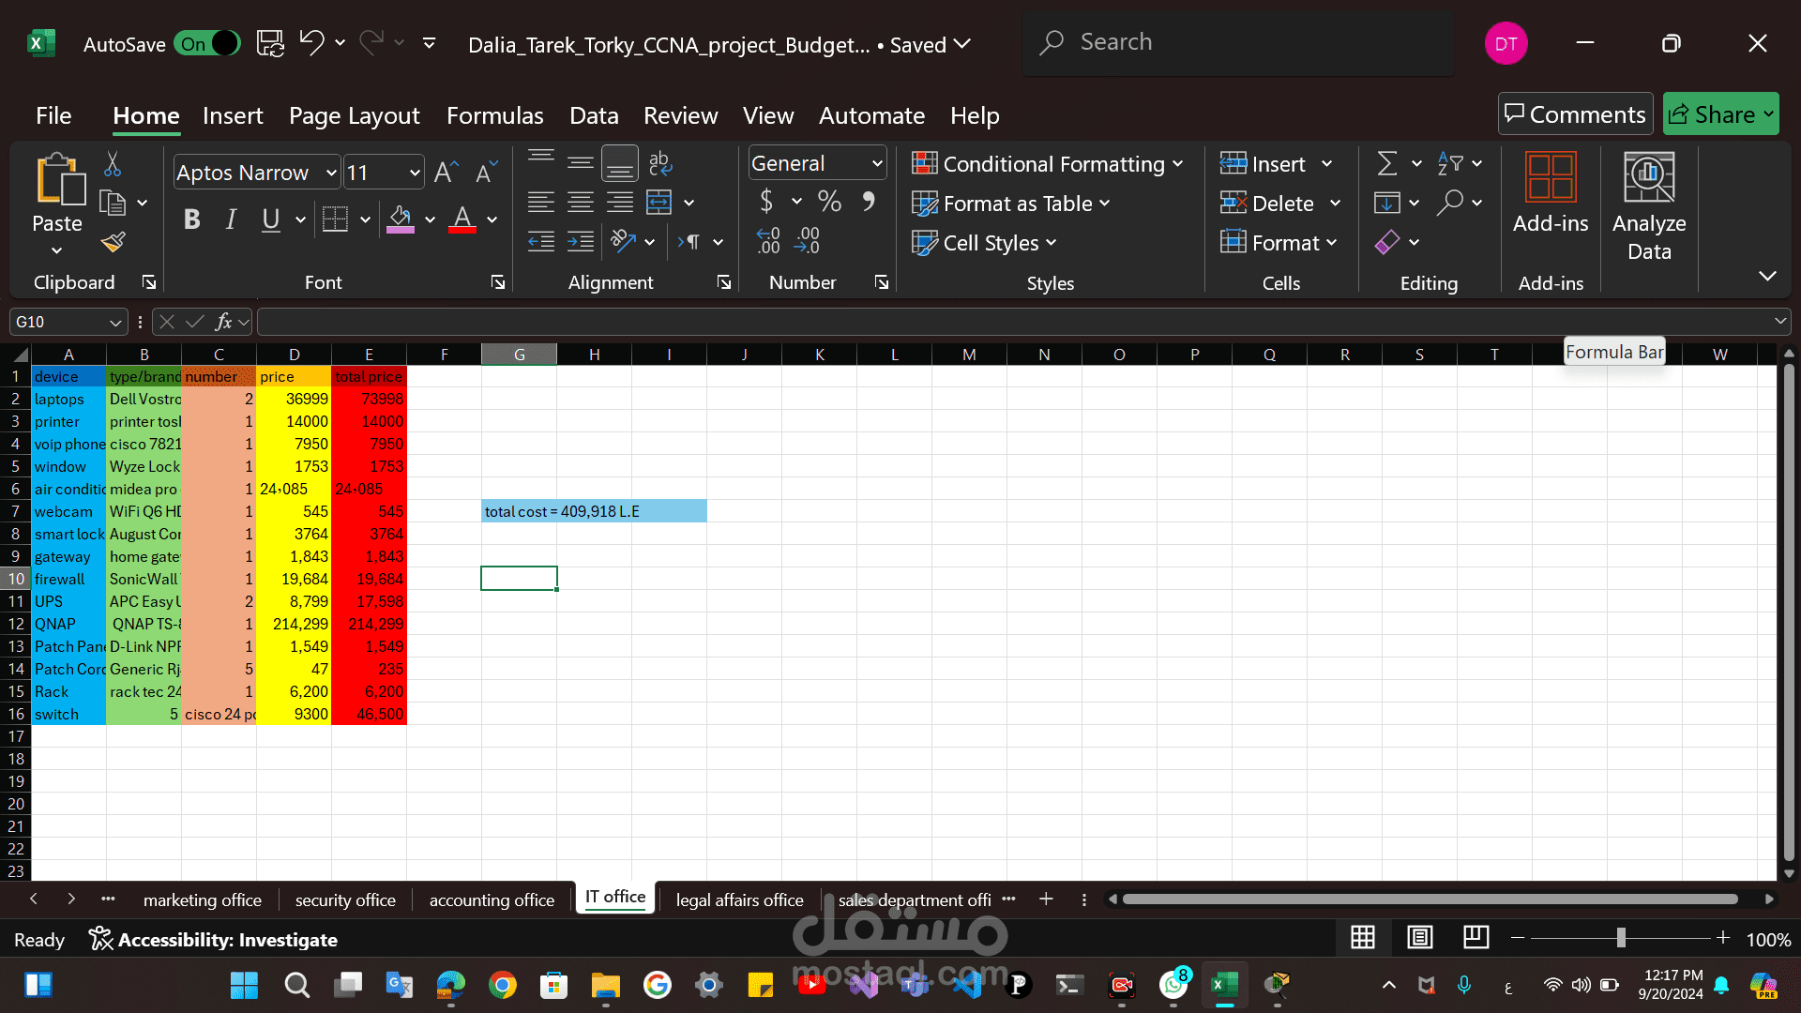
Task: Select the accounting office sheet tab
Action: (492, 900)
